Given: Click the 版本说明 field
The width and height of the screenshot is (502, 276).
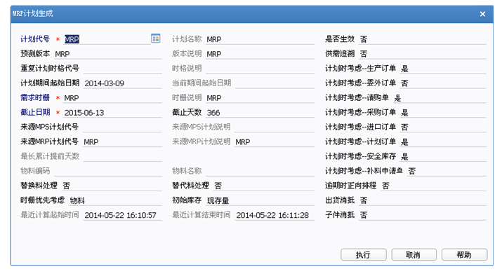Looking at the screenshot, I should point(260,54).
